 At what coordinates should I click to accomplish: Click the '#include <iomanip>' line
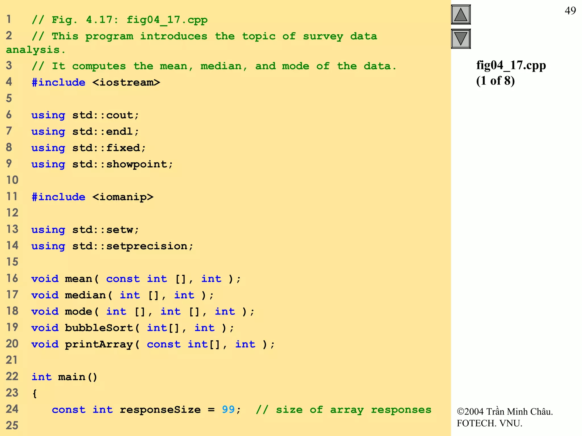coord(93,197)
